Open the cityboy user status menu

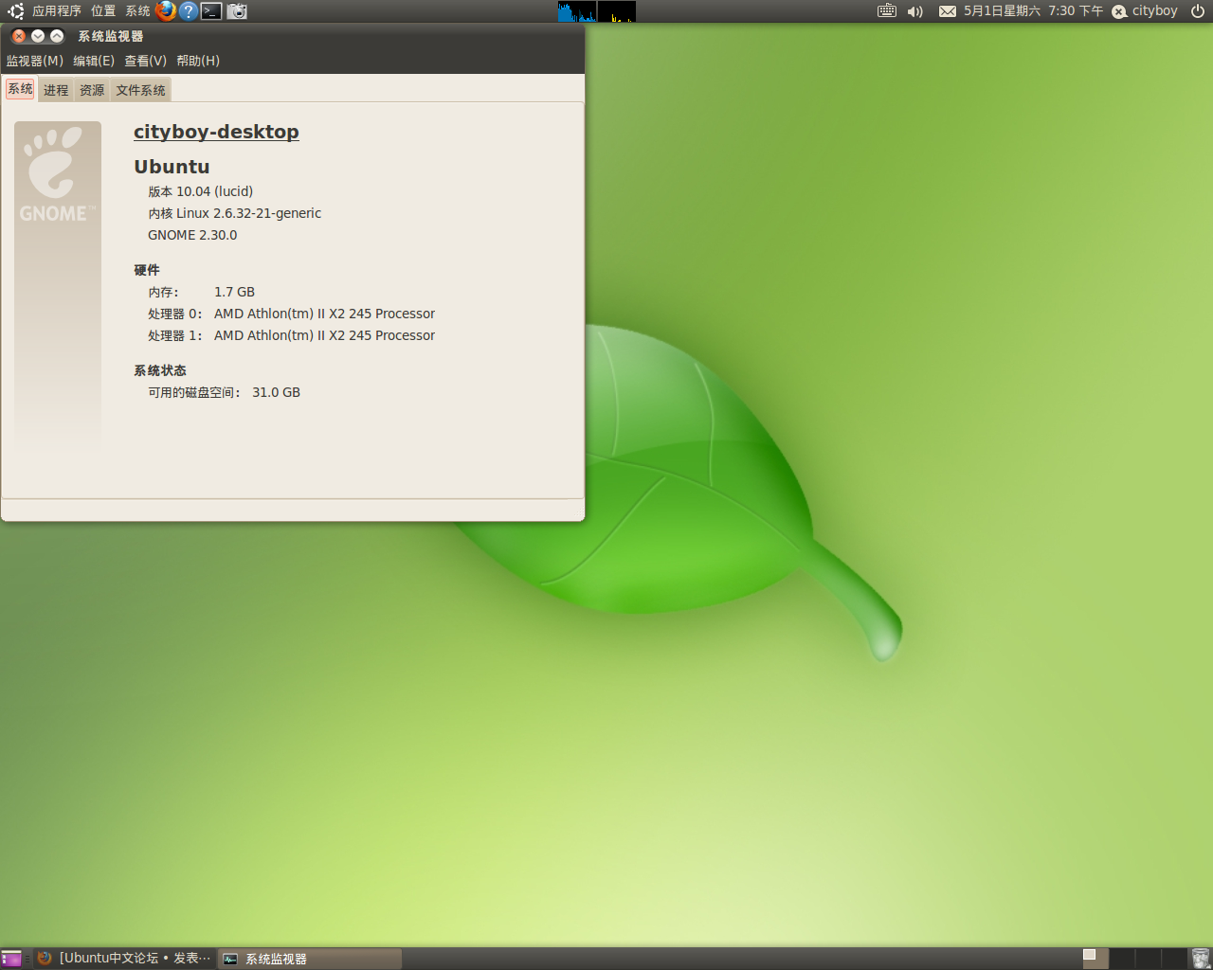[x=1145, y=11]
